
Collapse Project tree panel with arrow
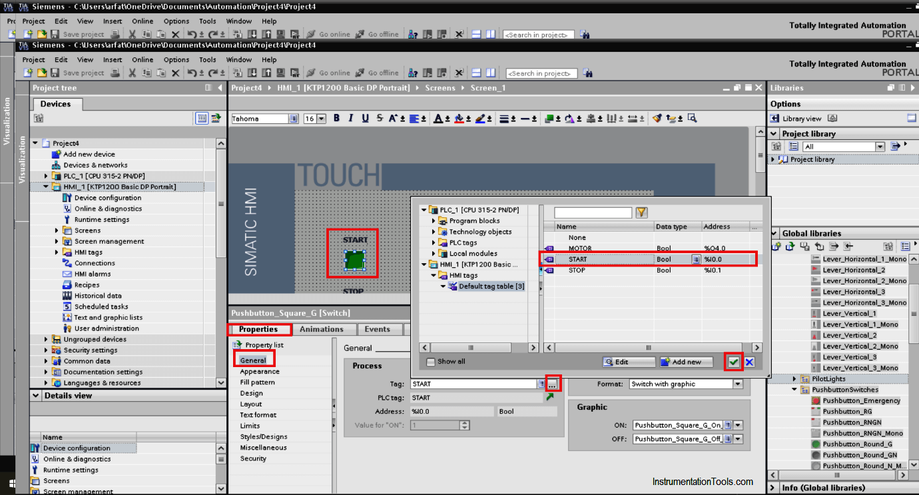220,88
